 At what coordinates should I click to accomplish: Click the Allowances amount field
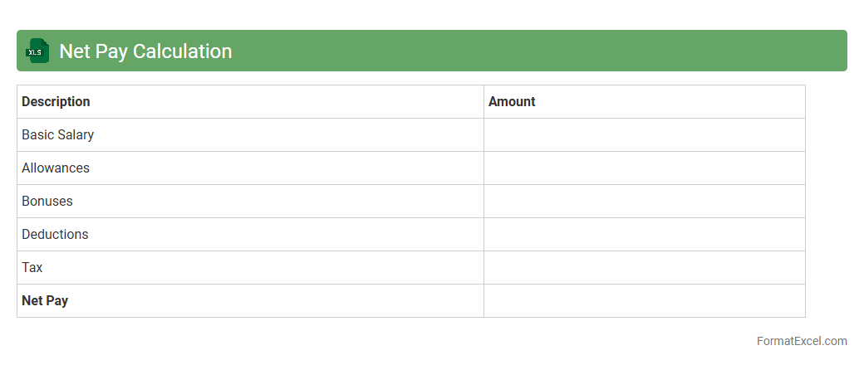644,168
